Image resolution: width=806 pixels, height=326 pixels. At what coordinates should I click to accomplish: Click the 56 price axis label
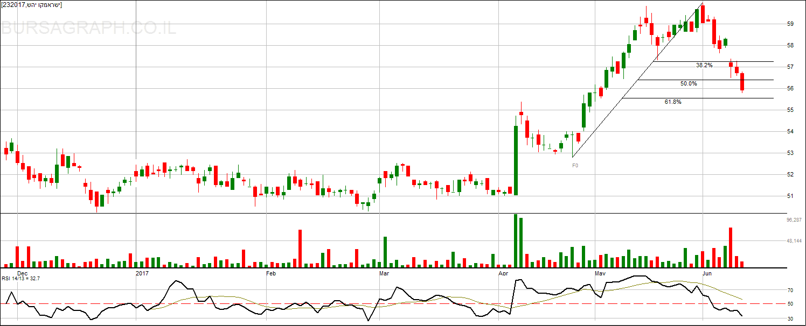pos(791,89)
